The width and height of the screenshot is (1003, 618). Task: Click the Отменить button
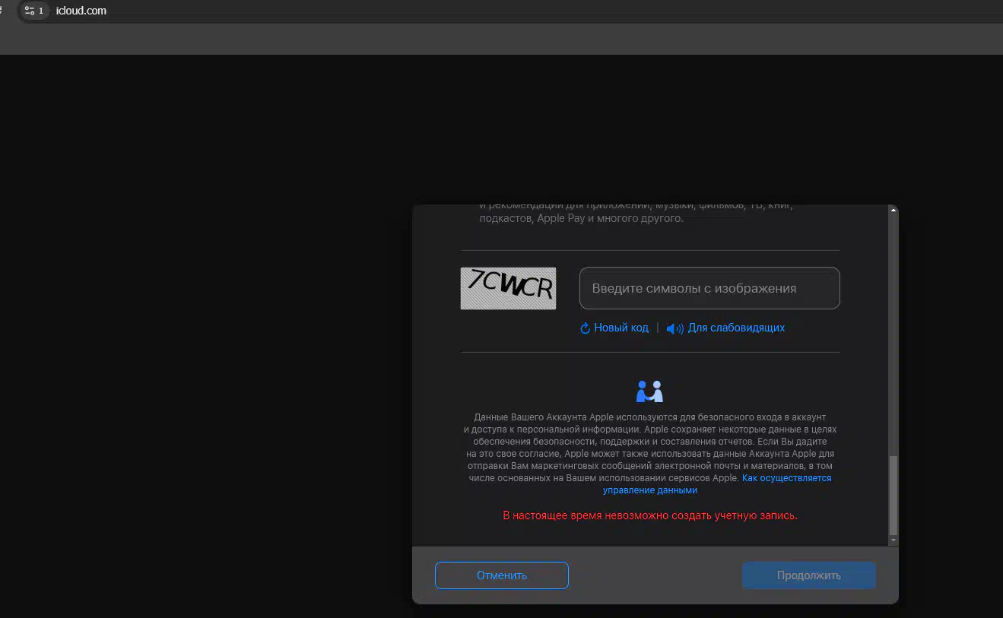click(x=502, y=575)
